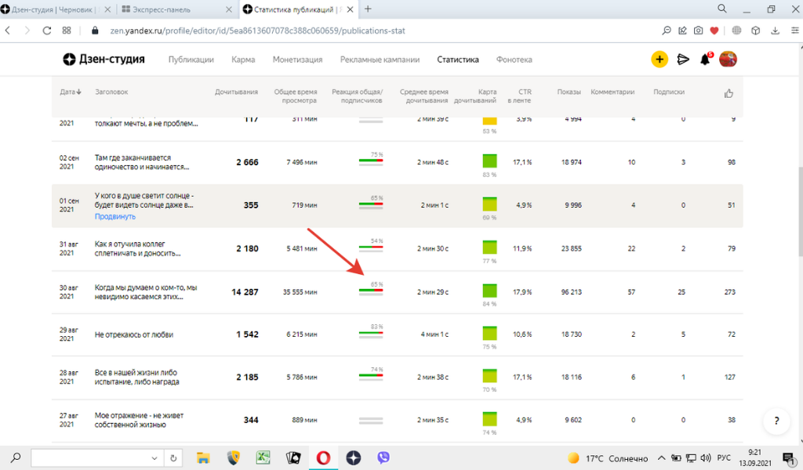This screenshot has width=803, height=470.
Task: Click the site security lock icon
Action: click(95, 31)
